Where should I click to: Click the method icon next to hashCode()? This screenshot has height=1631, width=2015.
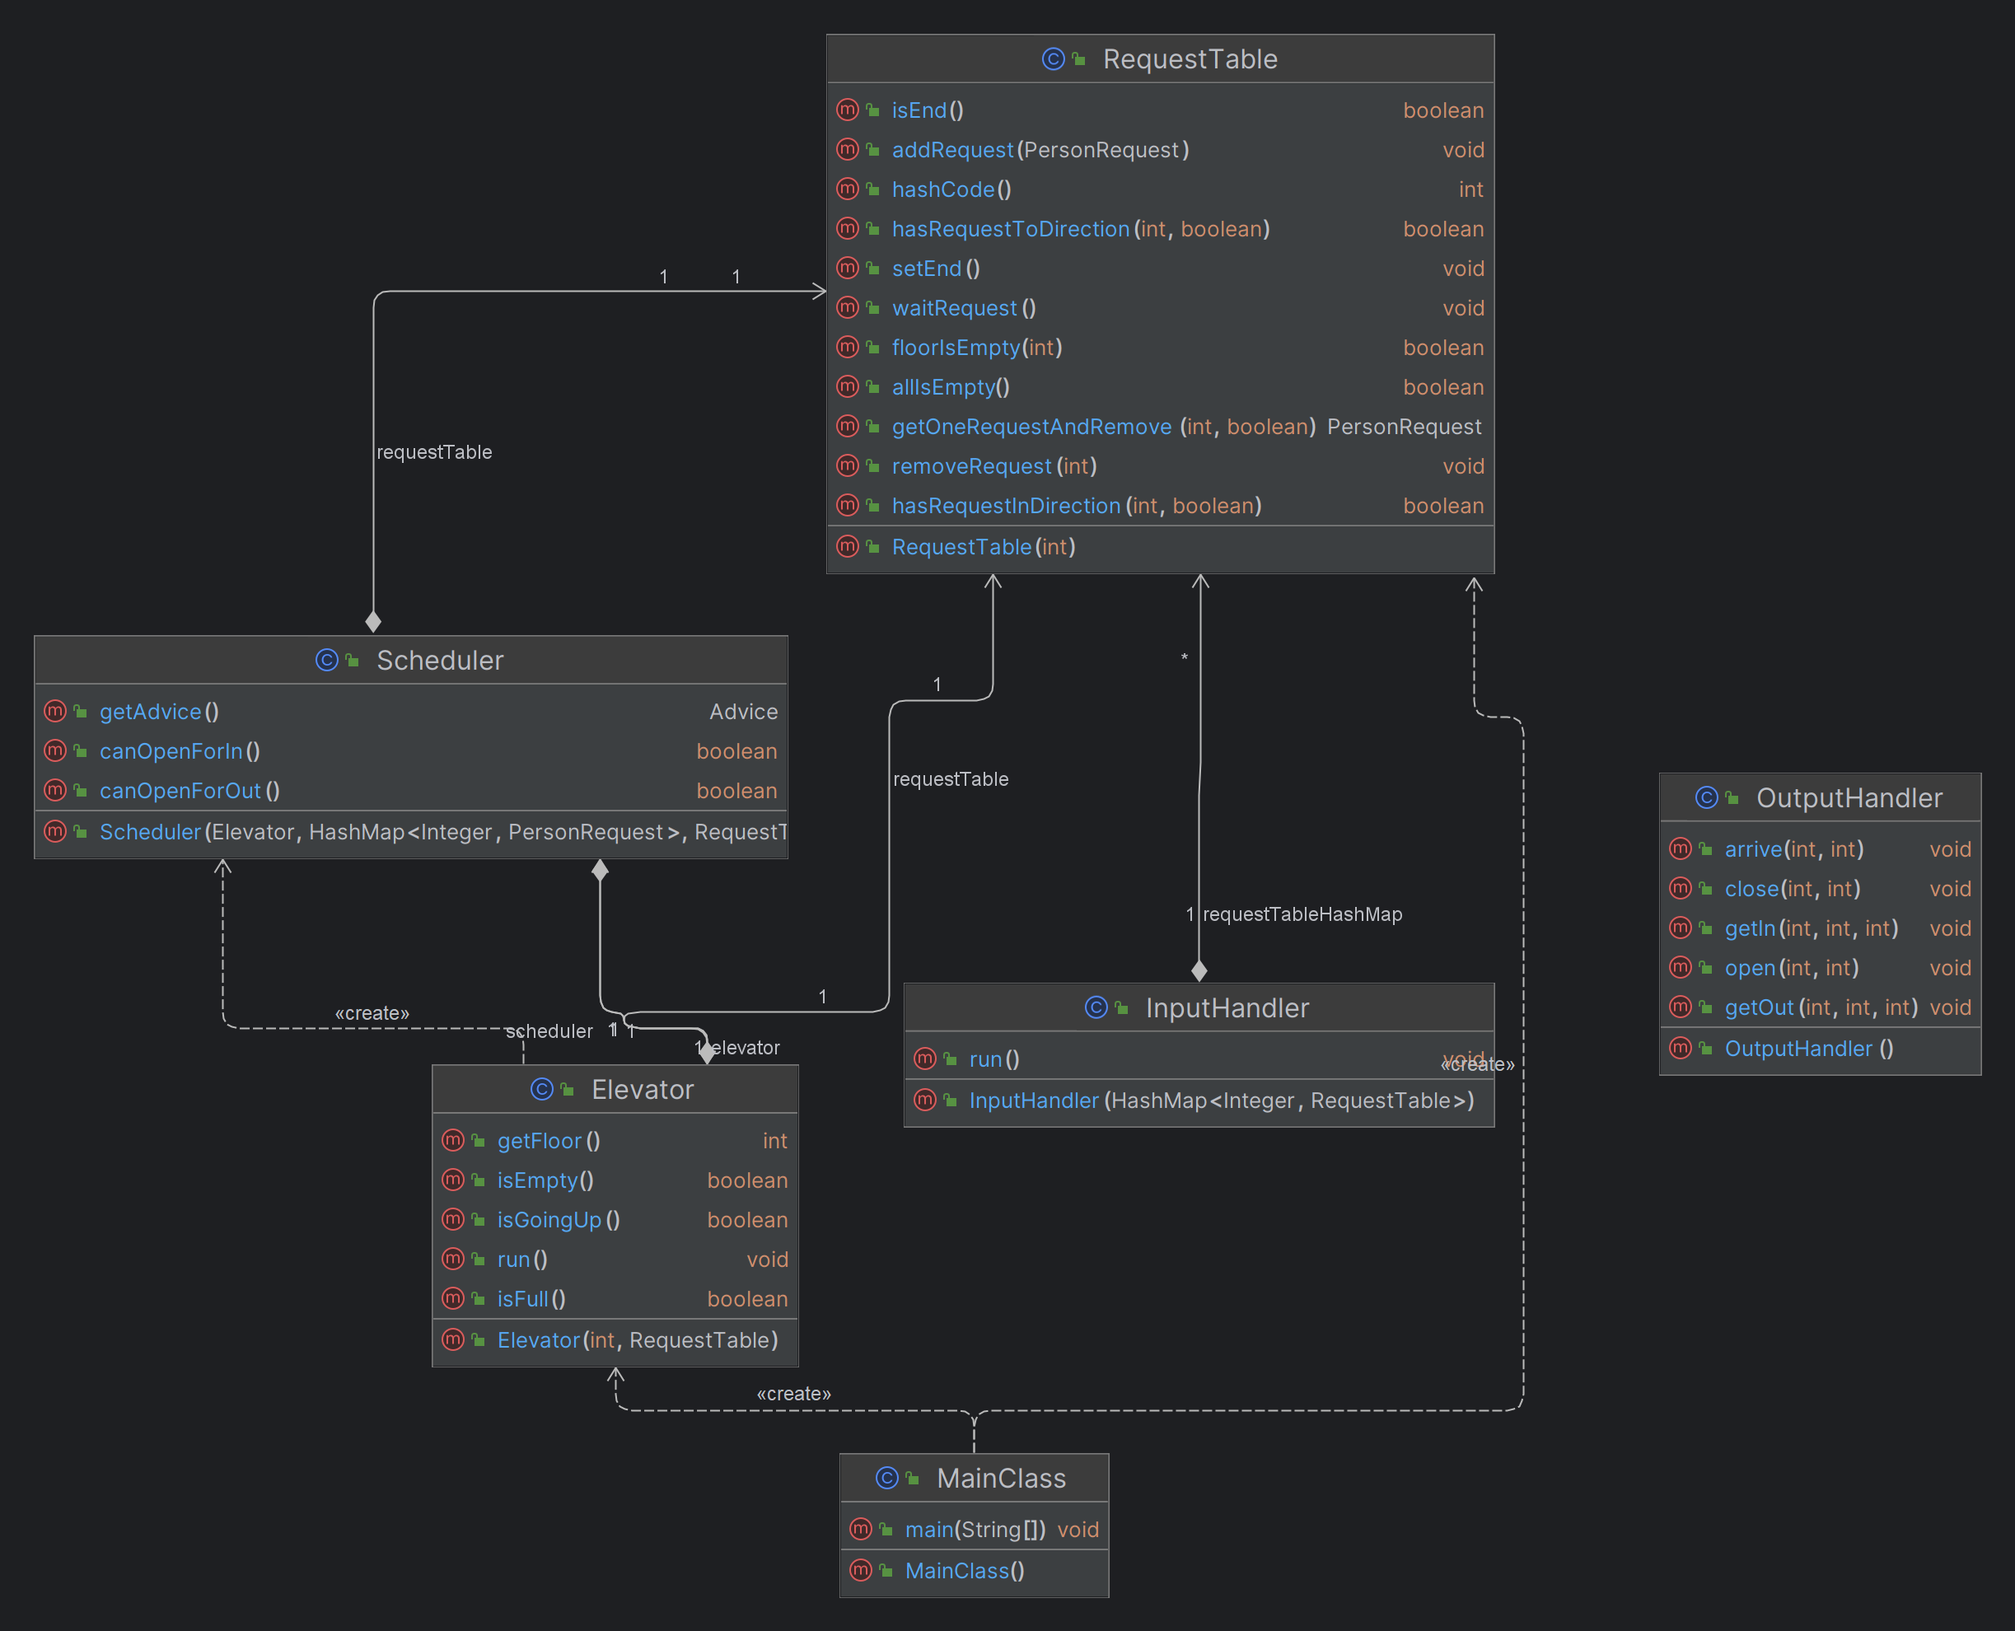pyautogui.click(x=848, y=189)
